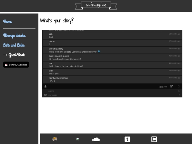Click the globe emoji in adrian.gallery message
The height and width of the screenshot is (144, 192).
99,52
